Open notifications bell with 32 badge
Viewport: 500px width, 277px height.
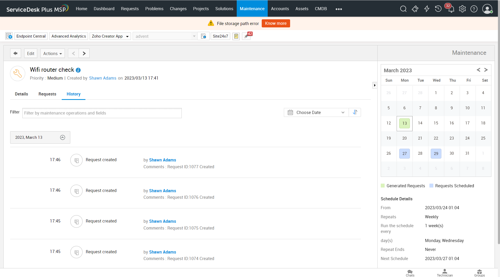point(451,8)
